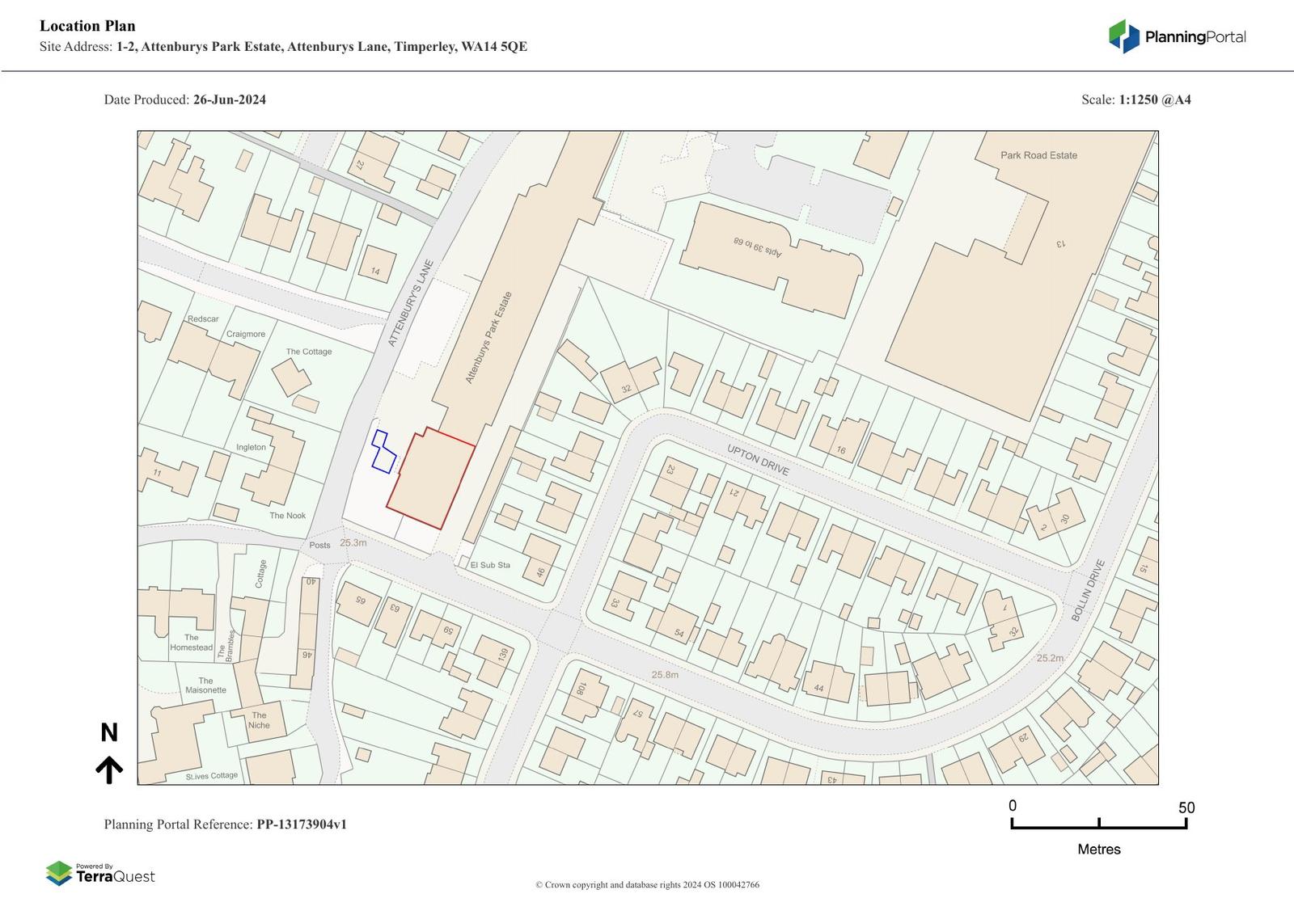Click the TerraQuest logo
This screenshot has height=915, width=1294.
click(x=100, y=874)
